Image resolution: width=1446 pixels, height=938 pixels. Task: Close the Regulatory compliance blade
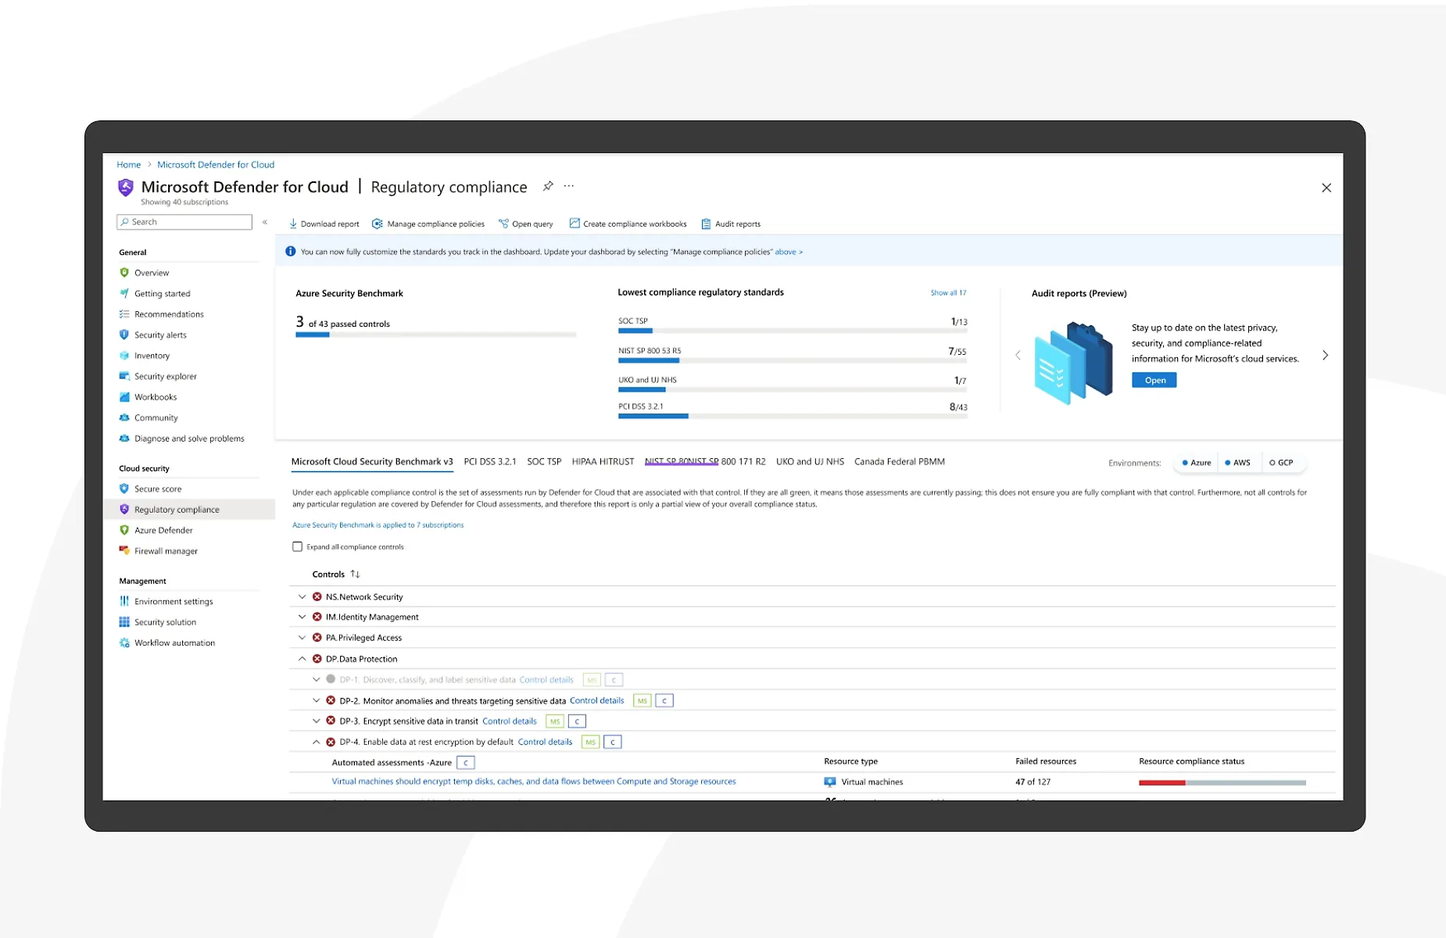click(x=1326, y=188)
